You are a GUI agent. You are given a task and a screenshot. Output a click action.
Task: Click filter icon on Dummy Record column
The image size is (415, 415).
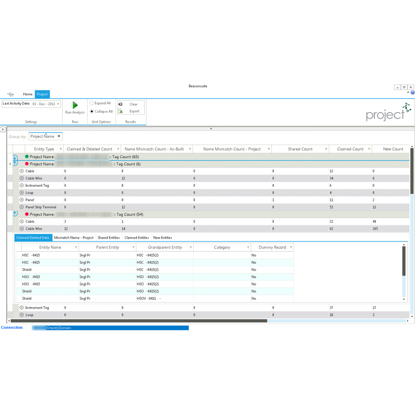tap(291, 247)
